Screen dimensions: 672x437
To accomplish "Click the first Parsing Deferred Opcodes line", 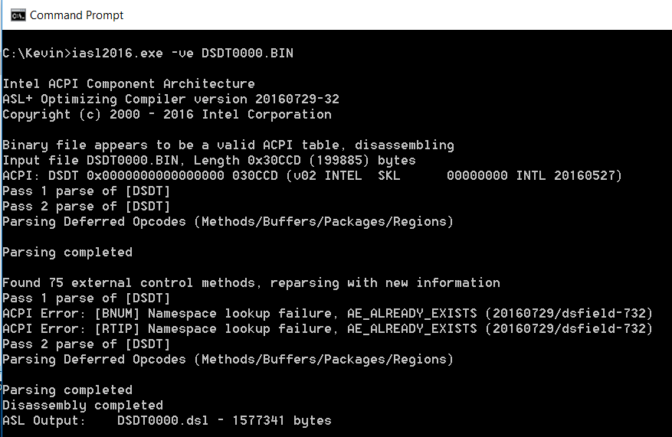I will tap(228, 222).
